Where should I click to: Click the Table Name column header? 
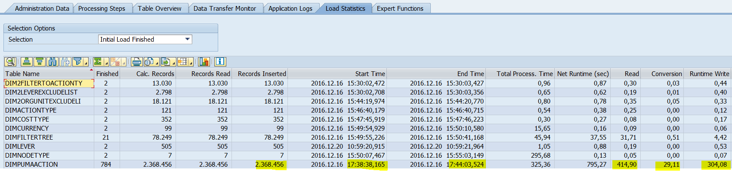click(49, 74)
